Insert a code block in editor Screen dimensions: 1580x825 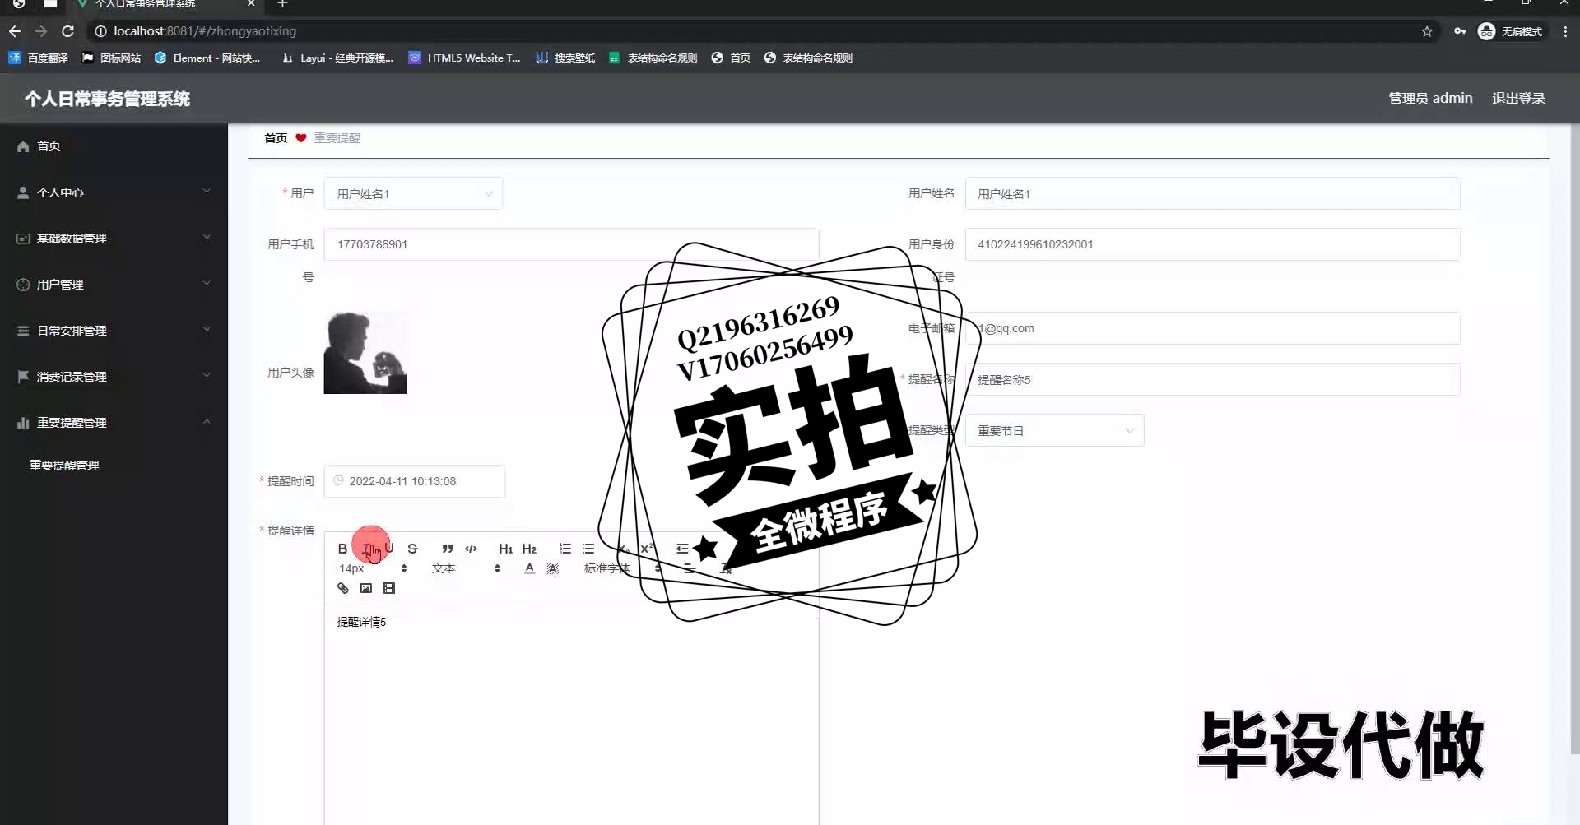point(471,549)
